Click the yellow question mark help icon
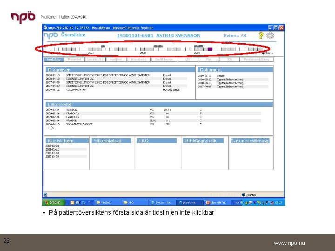335x251 pixels. (x=261, y=36)
